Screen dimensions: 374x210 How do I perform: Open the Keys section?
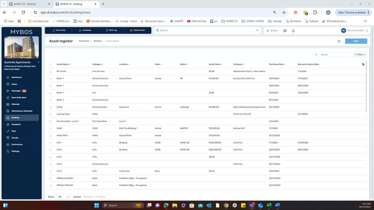pyautogui.click(x=13, y=131)
